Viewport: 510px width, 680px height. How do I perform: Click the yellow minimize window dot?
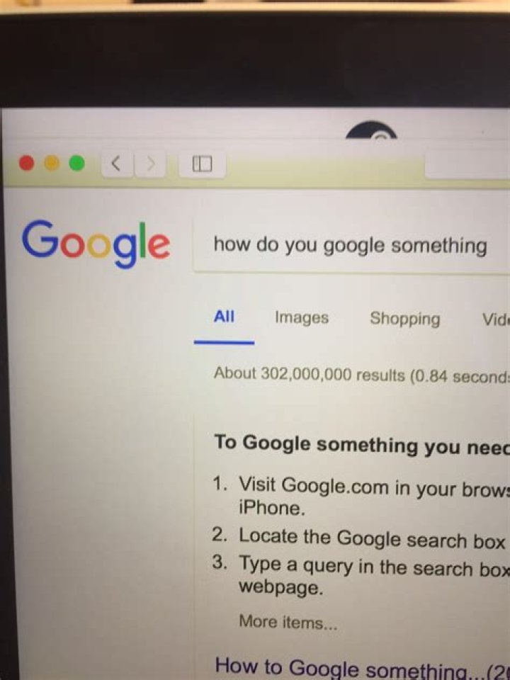pos(52,163)
